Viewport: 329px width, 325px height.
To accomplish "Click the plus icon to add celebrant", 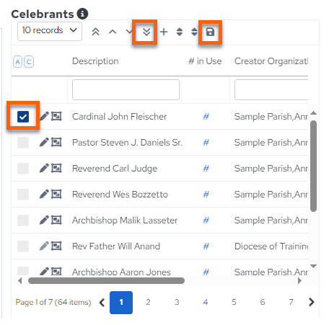I will tap(164, 32).
